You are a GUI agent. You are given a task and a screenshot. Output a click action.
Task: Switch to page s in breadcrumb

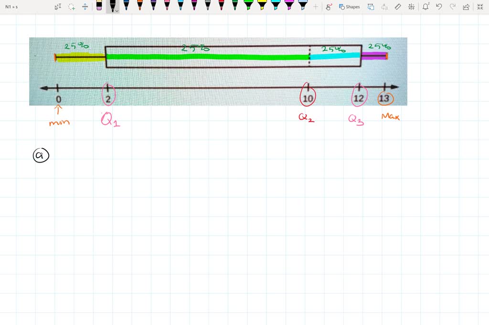point(16,7)
